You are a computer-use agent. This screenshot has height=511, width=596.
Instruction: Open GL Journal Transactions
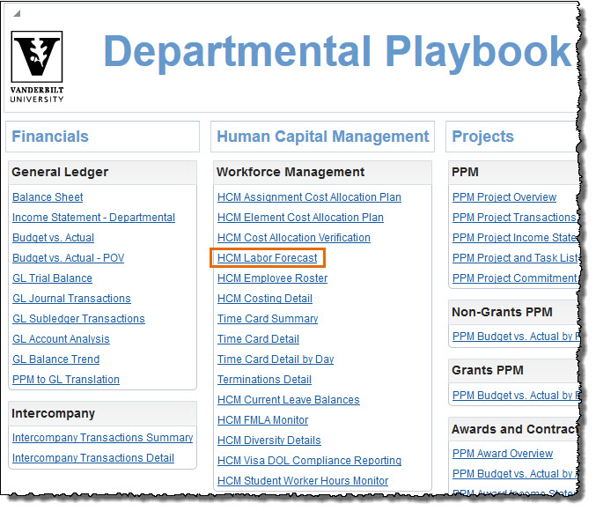(x=71, y=299)
